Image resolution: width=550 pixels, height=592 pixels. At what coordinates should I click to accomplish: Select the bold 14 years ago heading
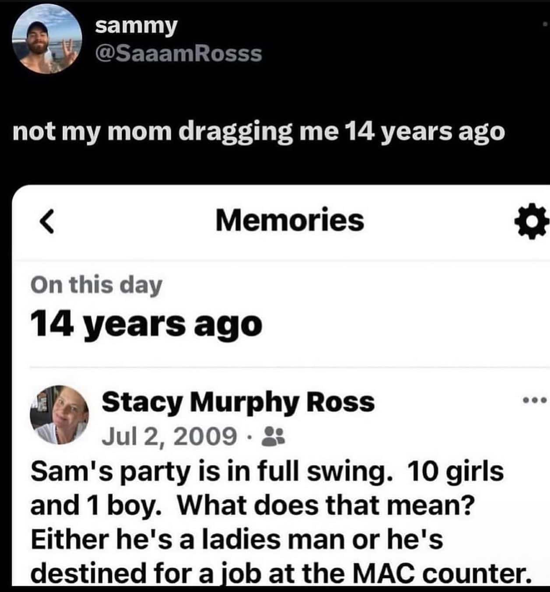click(147, 324)
